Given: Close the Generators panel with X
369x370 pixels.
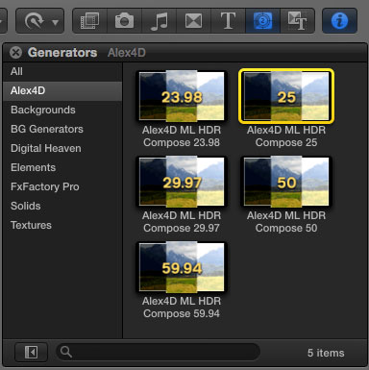Looking at the screenshot, I should tap(15, 52).
